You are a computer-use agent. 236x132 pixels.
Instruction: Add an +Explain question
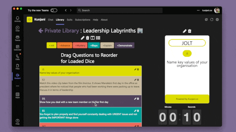tap(107, 45)
